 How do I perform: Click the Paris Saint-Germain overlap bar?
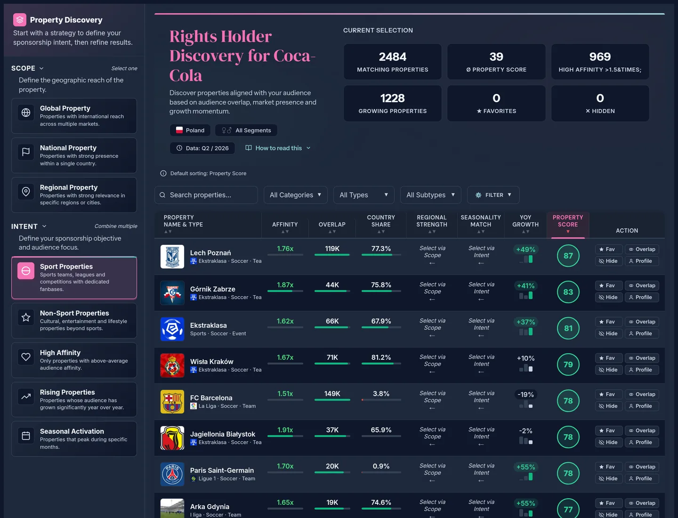(332, 472)
